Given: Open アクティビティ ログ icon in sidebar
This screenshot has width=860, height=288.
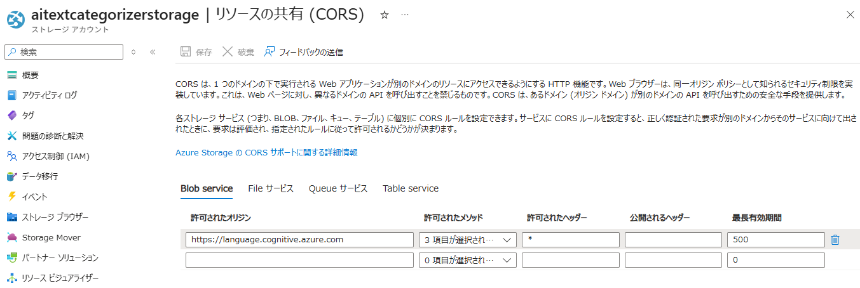Looking at the screenshot, I should pos(11,95).
